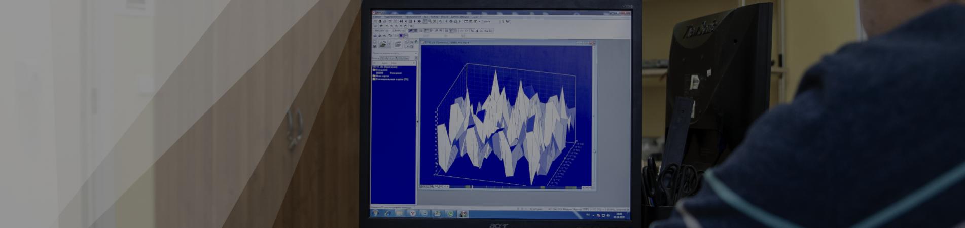Screen dimensions: 965x228
Task: Click the taskbar clock showing date
Action: coord(619,215)
